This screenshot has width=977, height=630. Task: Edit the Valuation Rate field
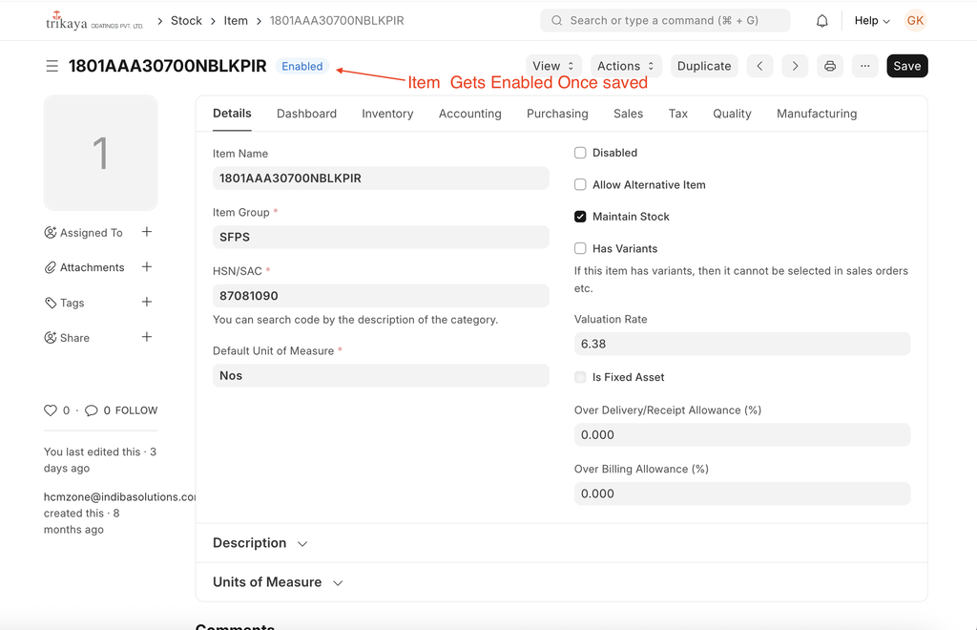[x=742, y=344]
